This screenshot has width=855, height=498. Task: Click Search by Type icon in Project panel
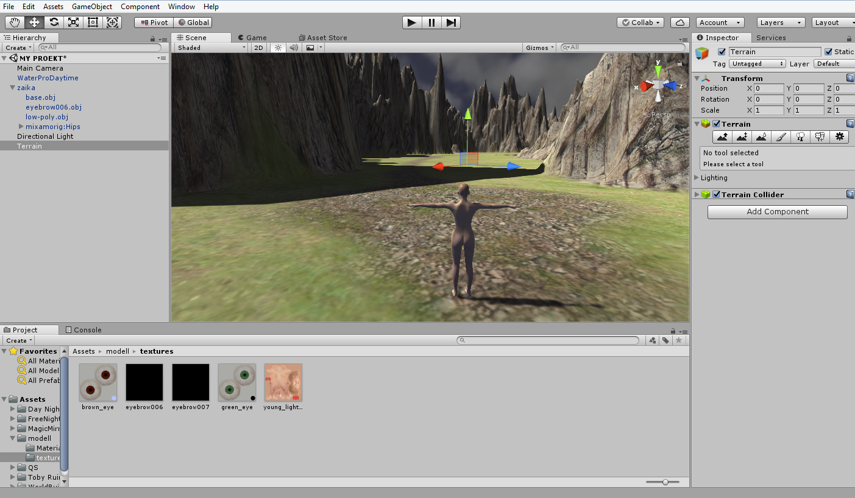[653, 340]
